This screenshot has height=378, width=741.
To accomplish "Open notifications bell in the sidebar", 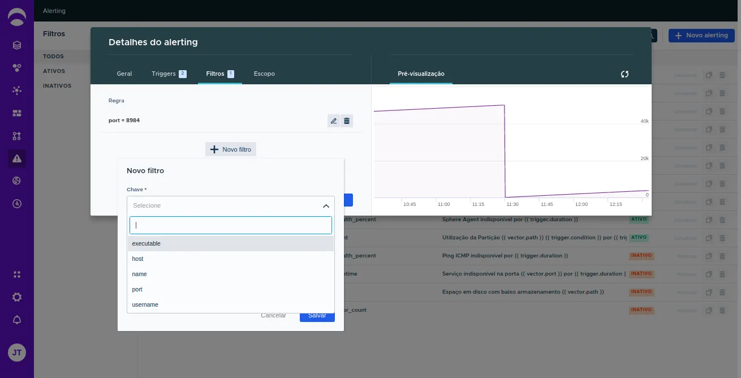I will tap(17, 320).
